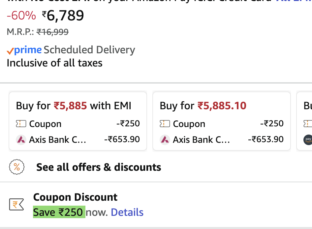Image resolution: width=312 pixels, height=229 pixels.
Task: Click the ₹6,789 price text
Action: point(63,15)
